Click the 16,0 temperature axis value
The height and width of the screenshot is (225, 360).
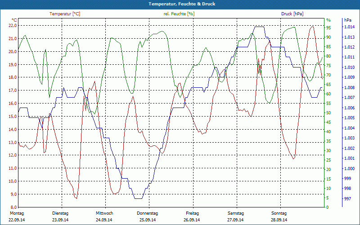click(x=13, y=103)
